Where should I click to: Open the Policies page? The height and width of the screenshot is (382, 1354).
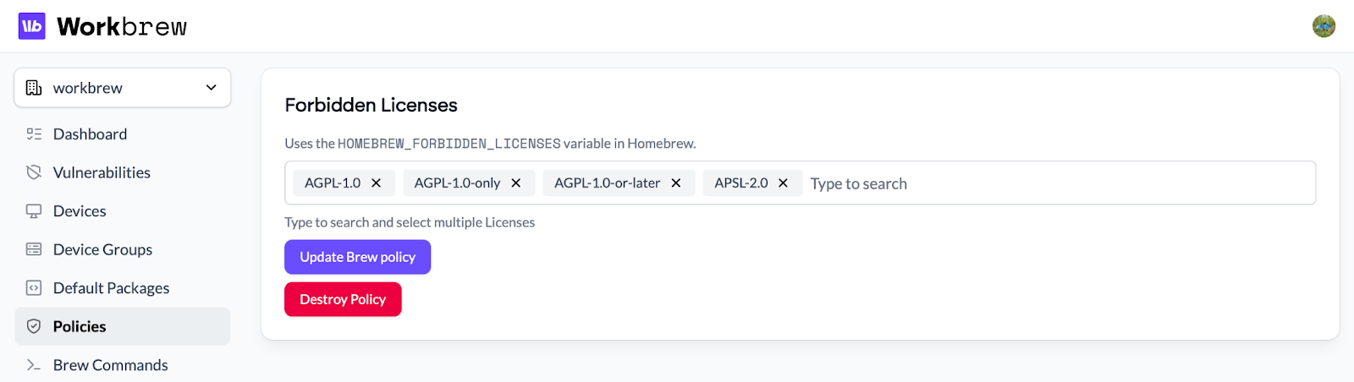click(x=80, y=326)
